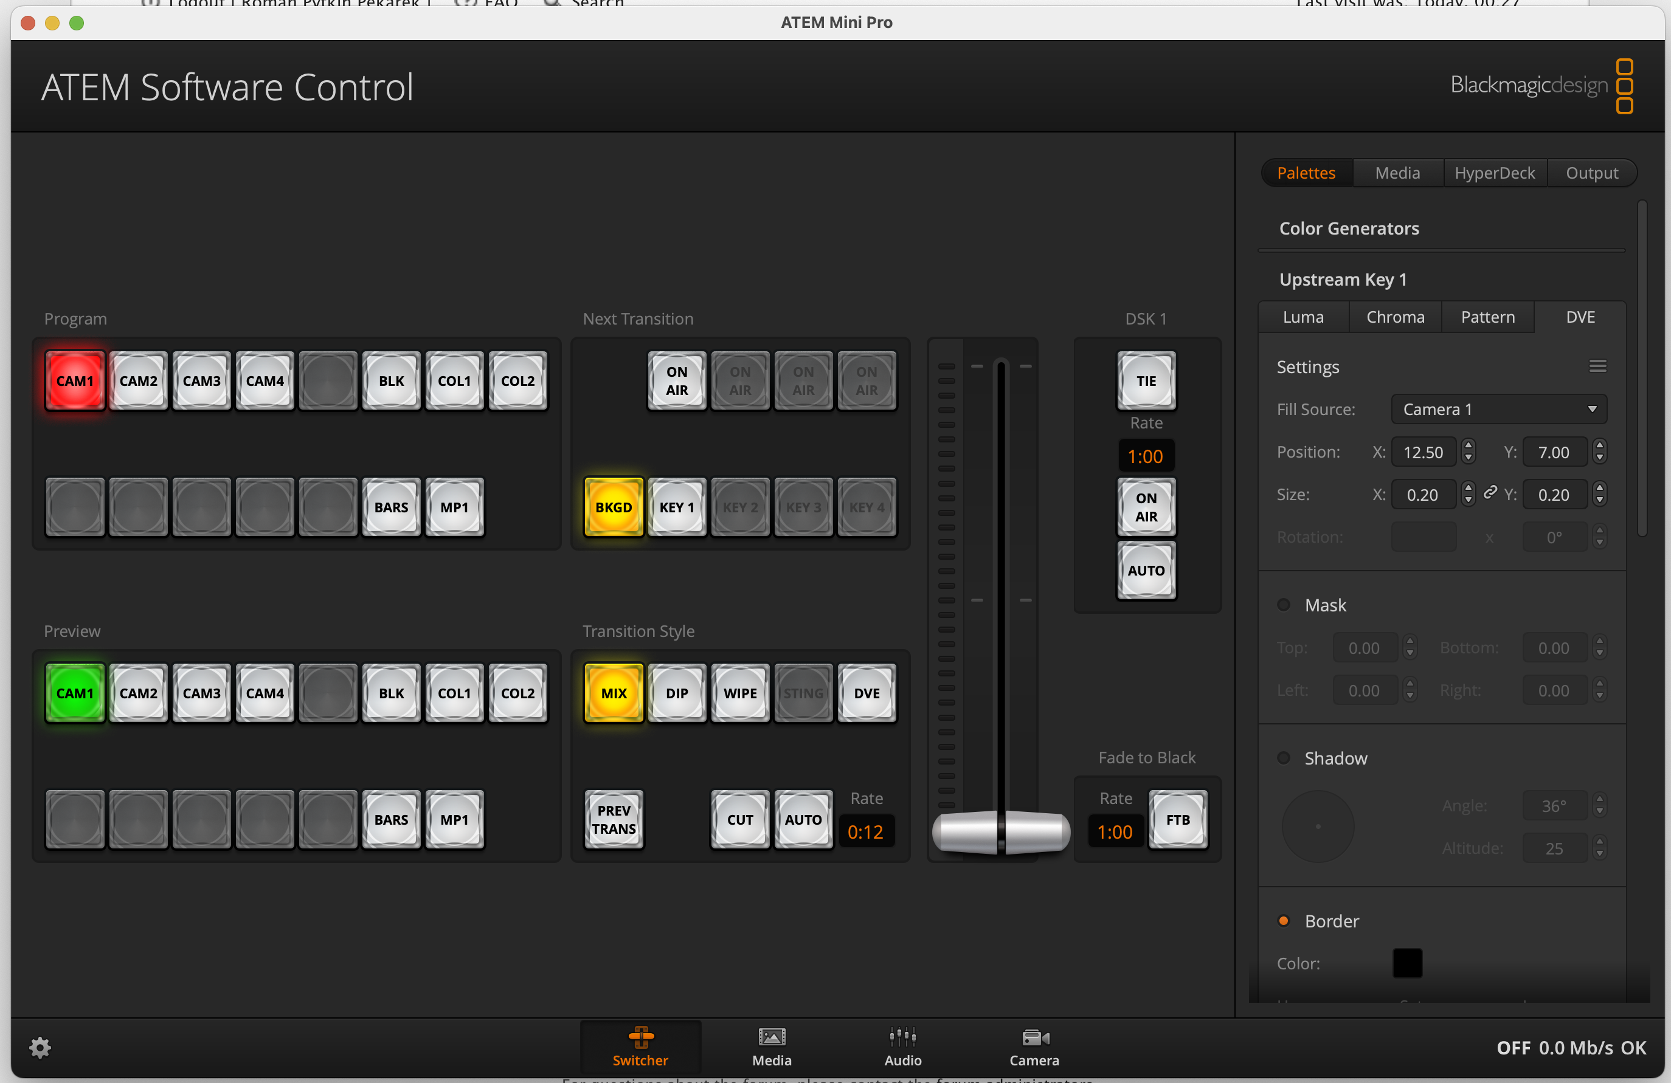Select BARS on the Program bus
The width and height of the screenshot is (1671, 1083).
pyautogui.click(x=391, y=507)
